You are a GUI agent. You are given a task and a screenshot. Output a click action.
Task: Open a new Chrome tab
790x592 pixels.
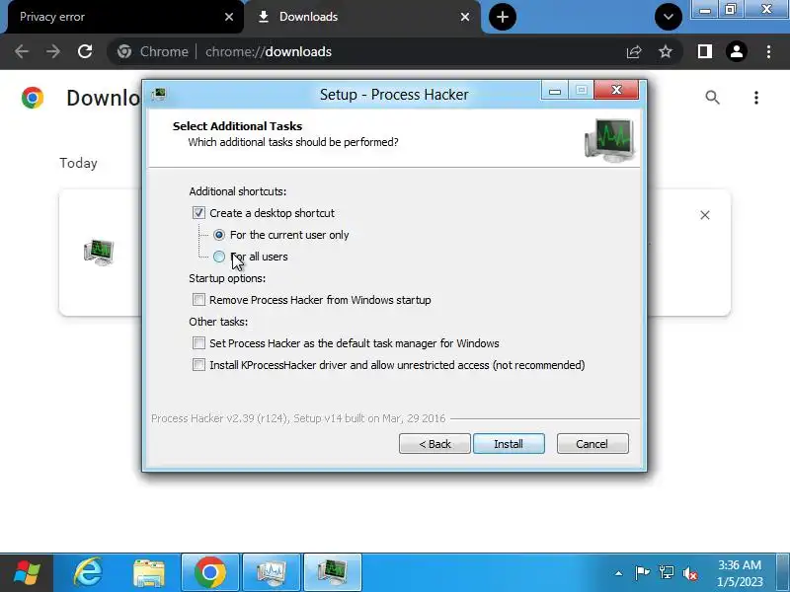pos(503,17)
